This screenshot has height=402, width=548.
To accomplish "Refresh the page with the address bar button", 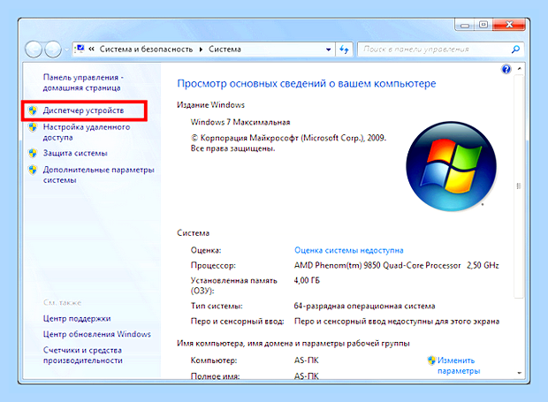I will point(344,49).
